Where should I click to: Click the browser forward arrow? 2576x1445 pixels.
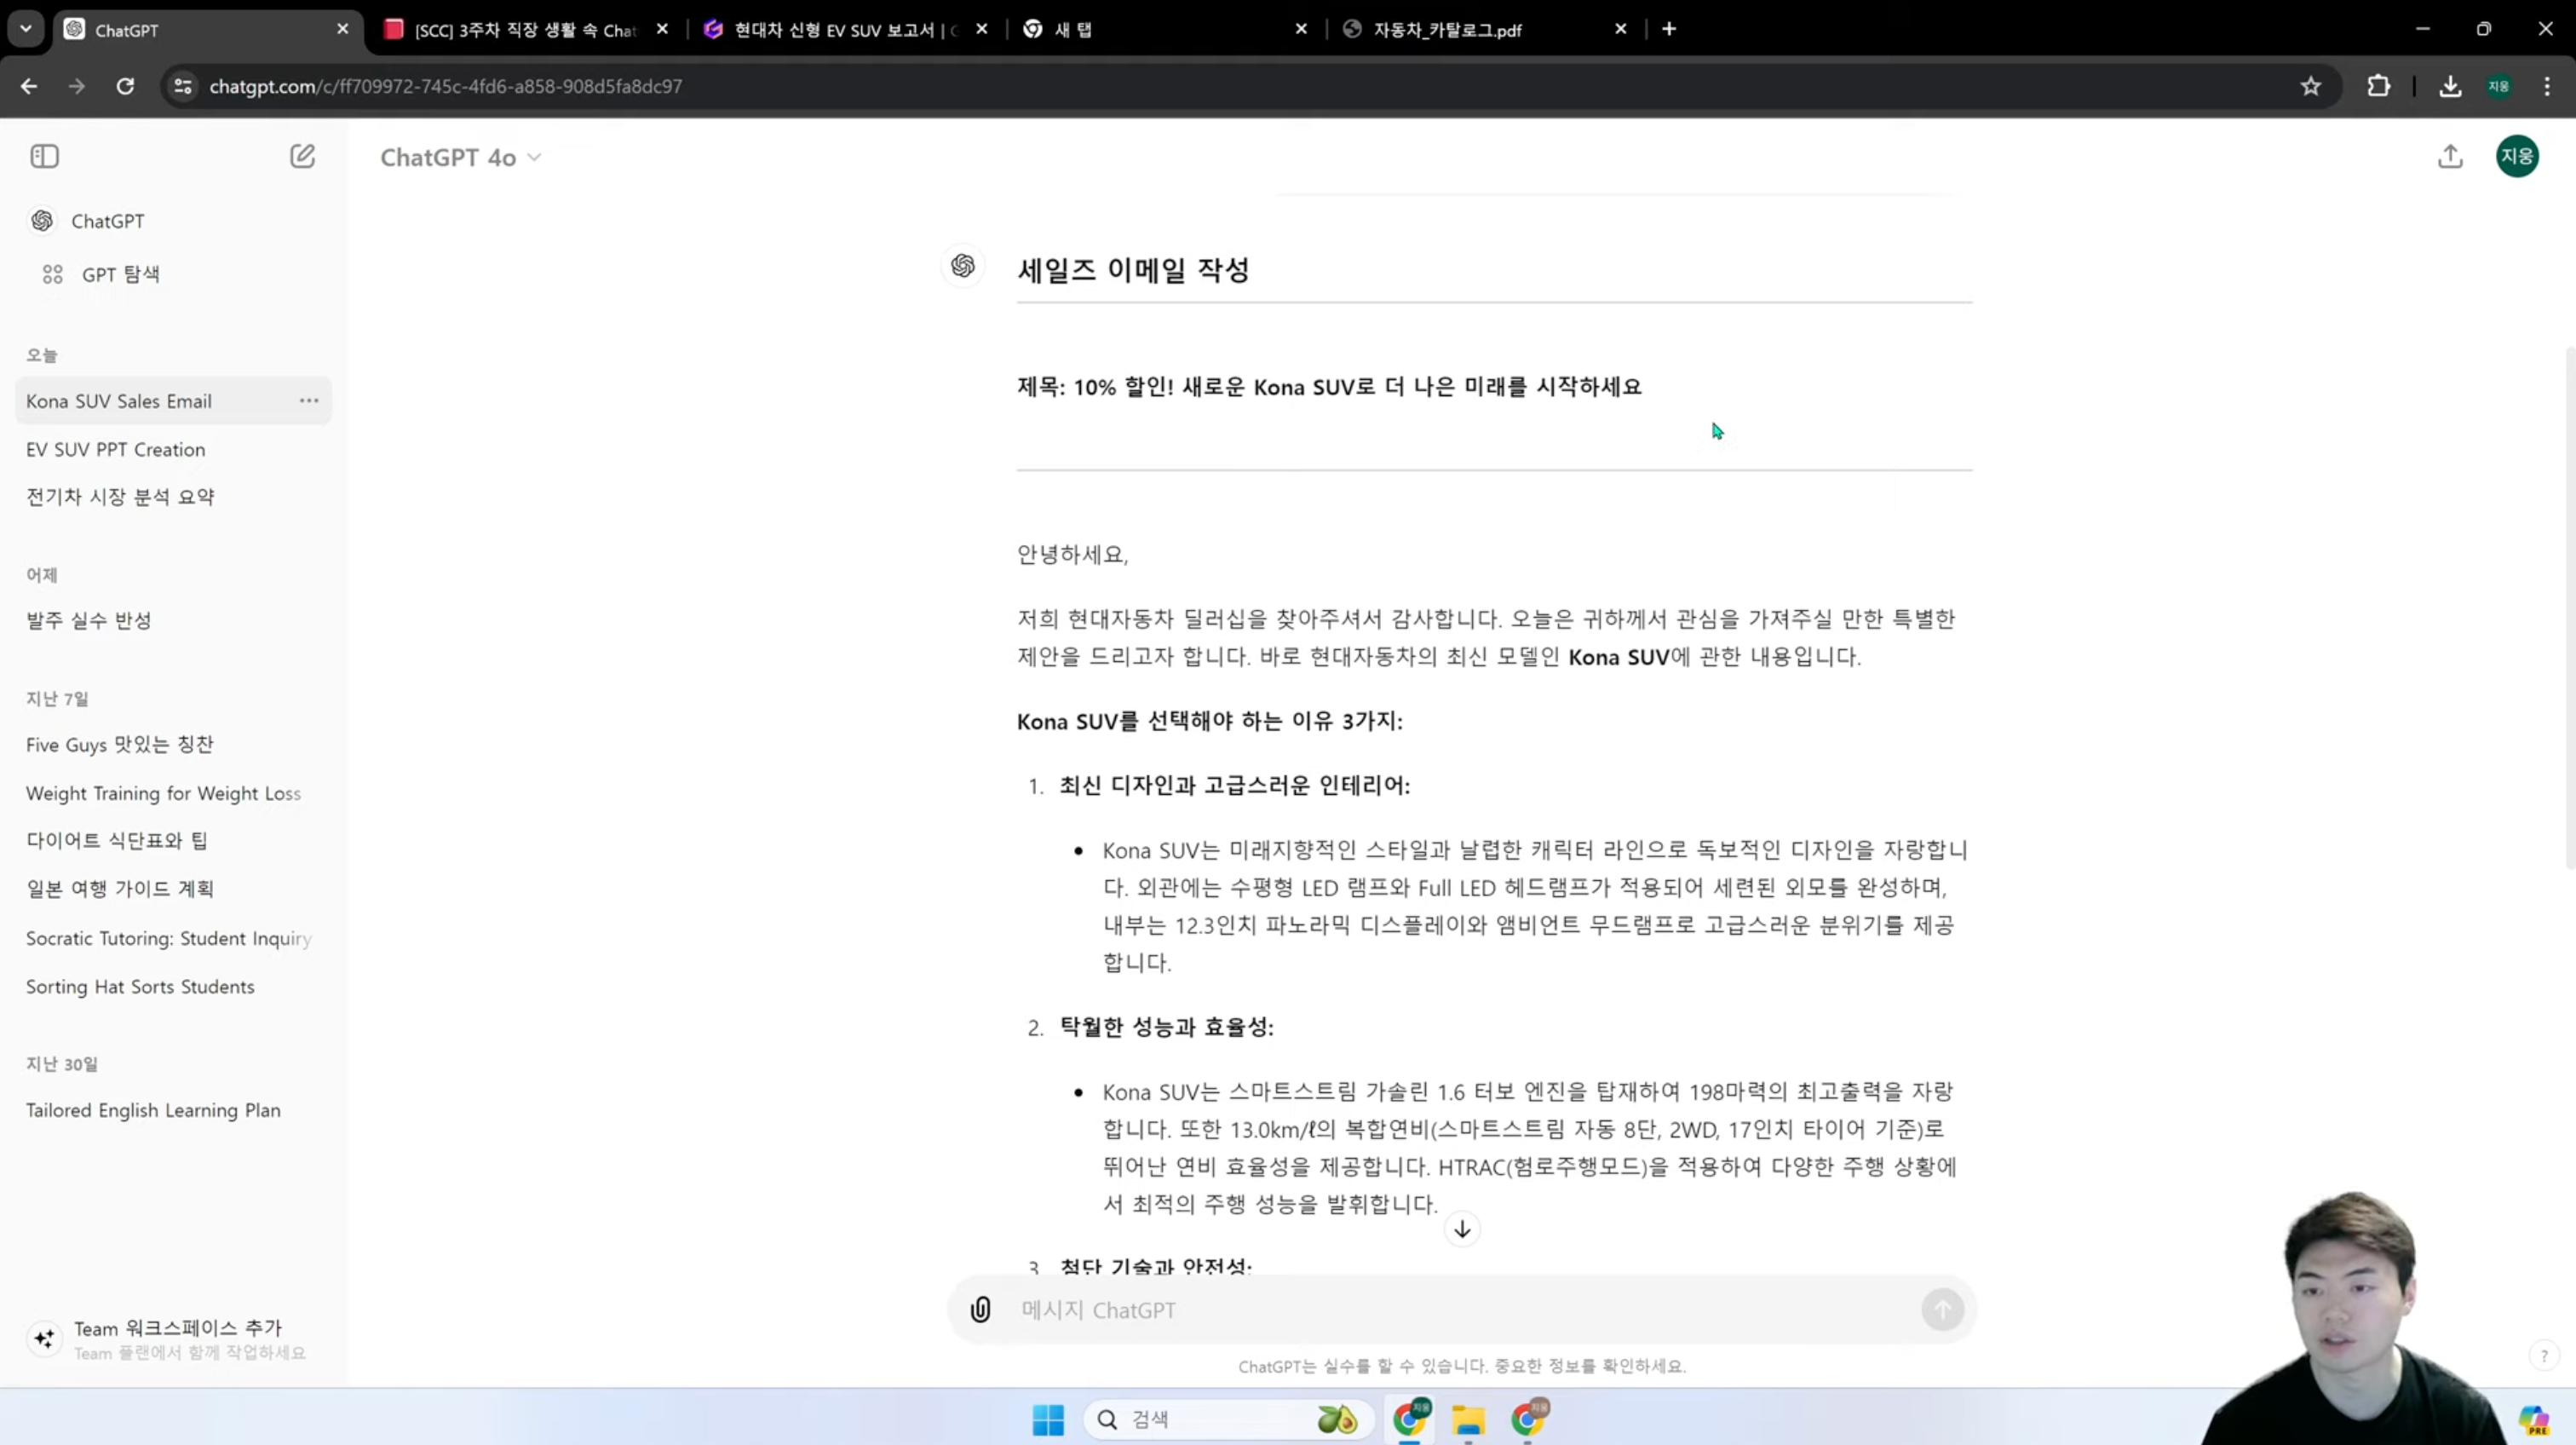[77, 86]
